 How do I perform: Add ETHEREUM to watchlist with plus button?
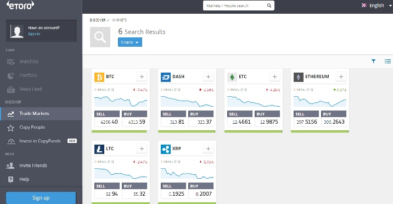[341, 76]
